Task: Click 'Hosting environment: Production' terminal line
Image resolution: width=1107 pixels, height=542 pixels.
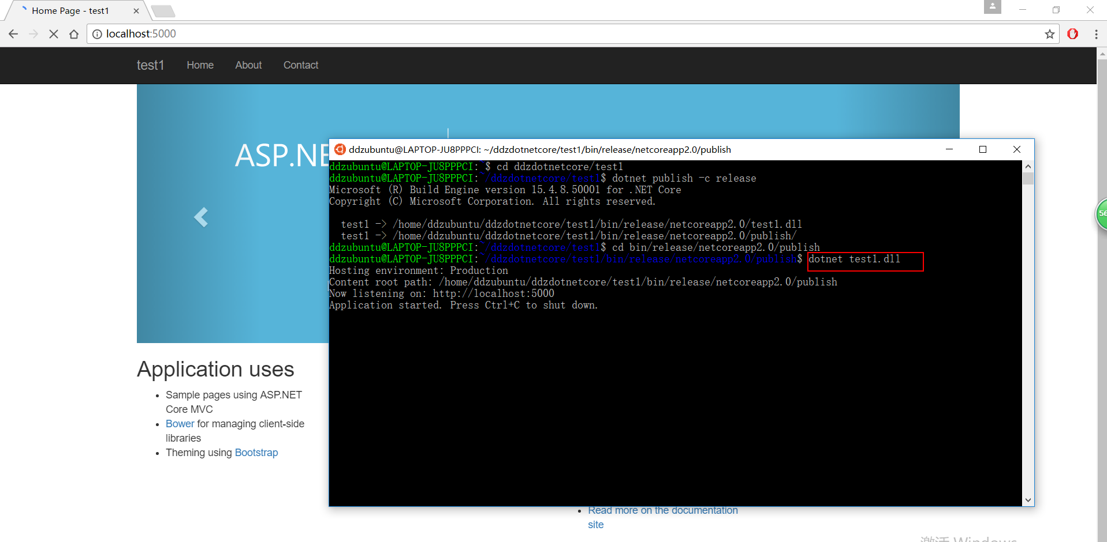Action: click(x=419, y=270)
